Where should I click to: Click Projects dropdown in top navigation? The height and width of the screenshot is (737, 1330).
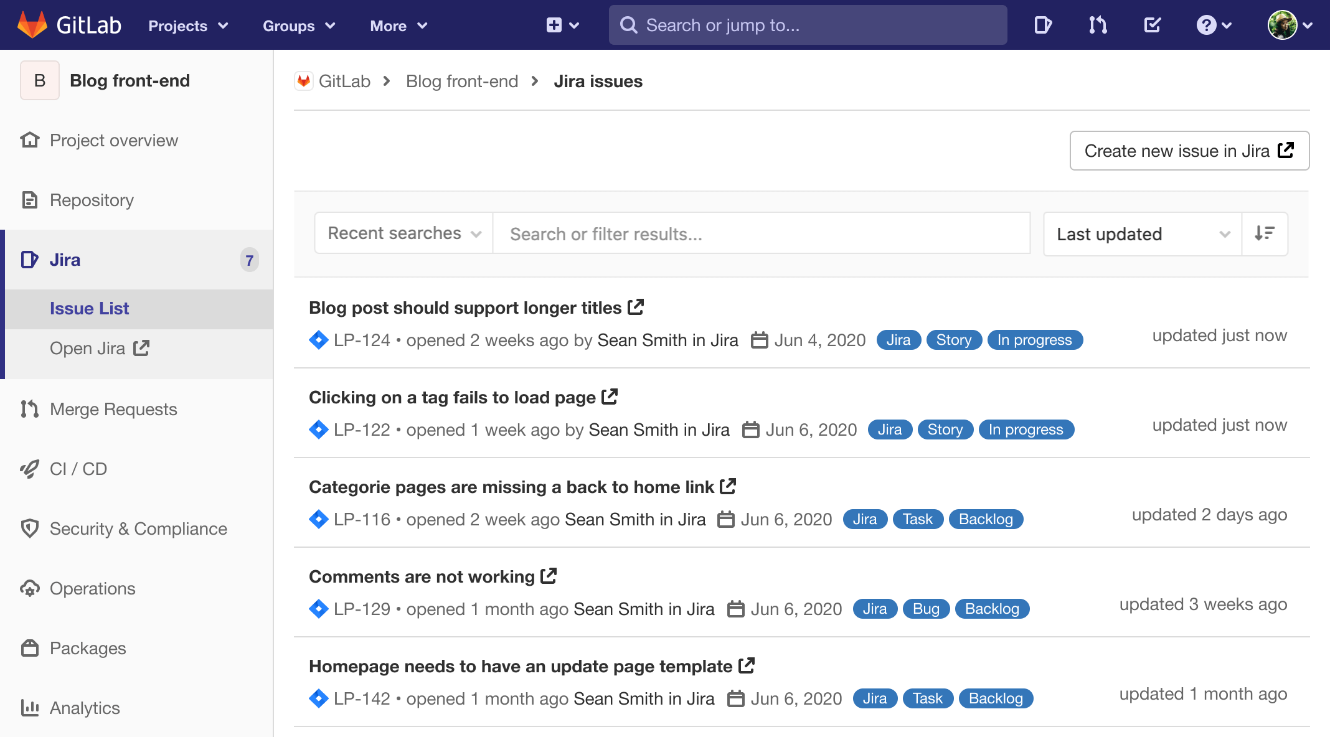188,24
